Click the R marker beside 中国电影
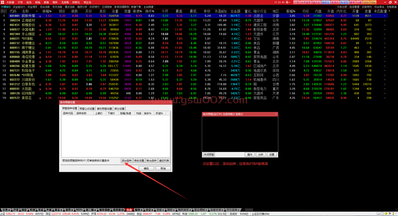The width and height of the screenshot is (398, 216). [x=40, y=30]
